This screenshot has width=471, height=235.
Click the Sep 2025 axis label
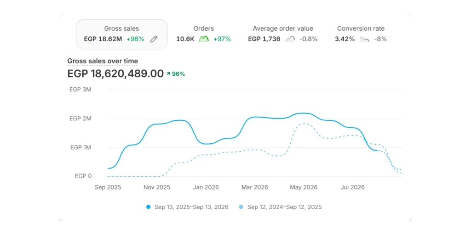108,187
